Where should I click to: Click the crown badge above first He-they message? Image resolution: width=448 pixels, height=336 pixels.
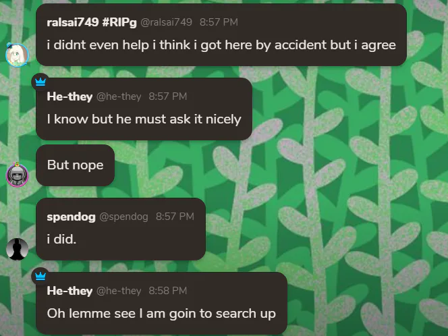(40, 82)
